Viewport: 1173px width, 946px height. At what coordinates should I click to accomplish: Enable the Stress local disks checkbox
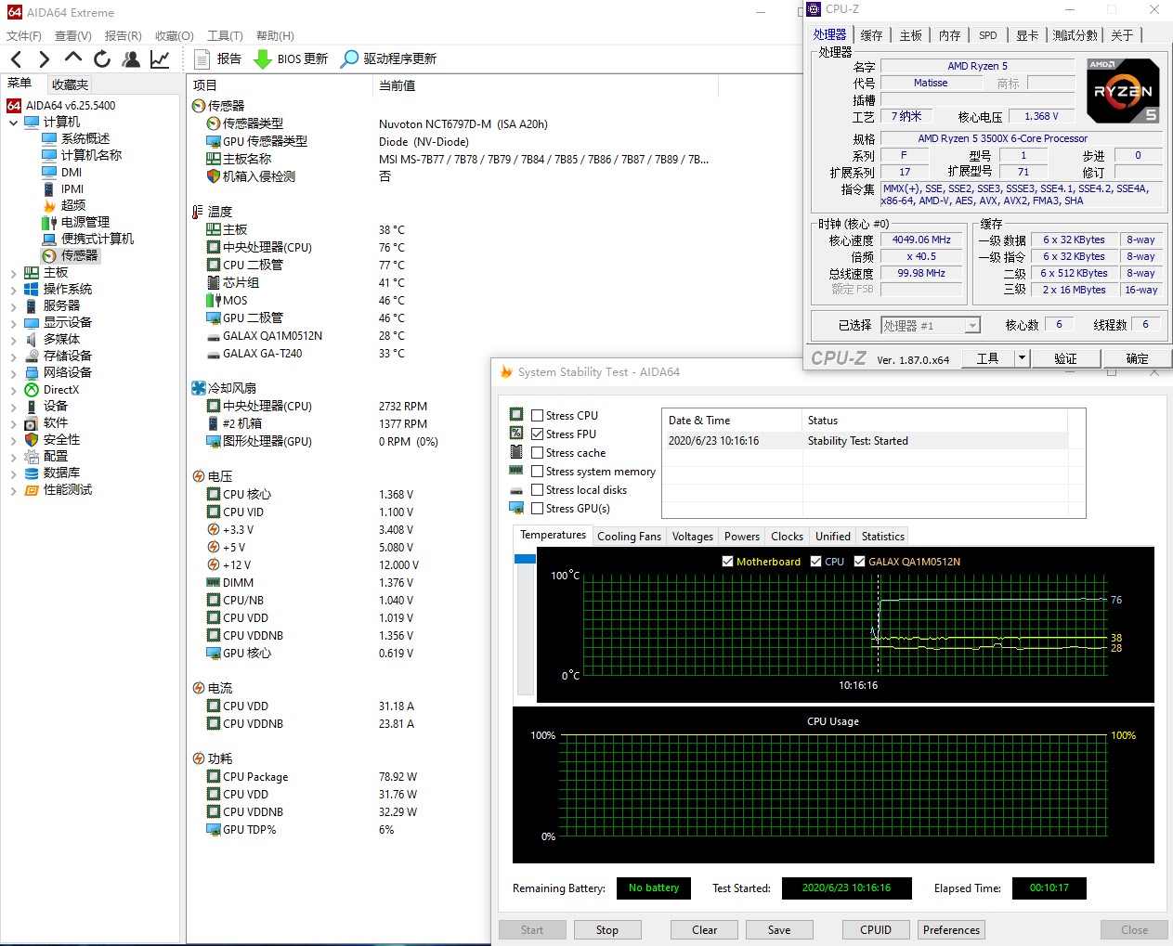coord(537,489)
